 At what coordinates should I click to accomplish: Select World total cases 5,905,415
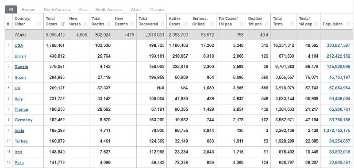[x=55, y=35]
